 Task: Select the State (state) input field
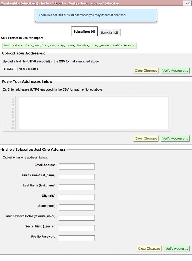click(77, 208)
